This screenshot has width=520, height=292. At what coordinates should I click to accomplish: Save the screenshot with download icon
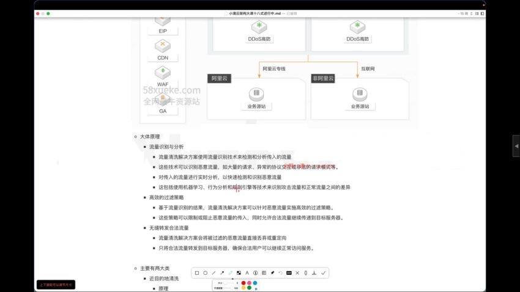click(x=314, y=273)
